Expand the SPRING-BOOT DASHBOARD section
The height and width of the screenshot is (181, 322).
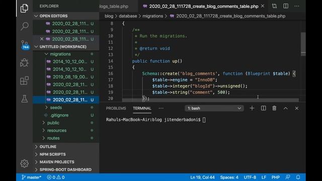(65, 169)
